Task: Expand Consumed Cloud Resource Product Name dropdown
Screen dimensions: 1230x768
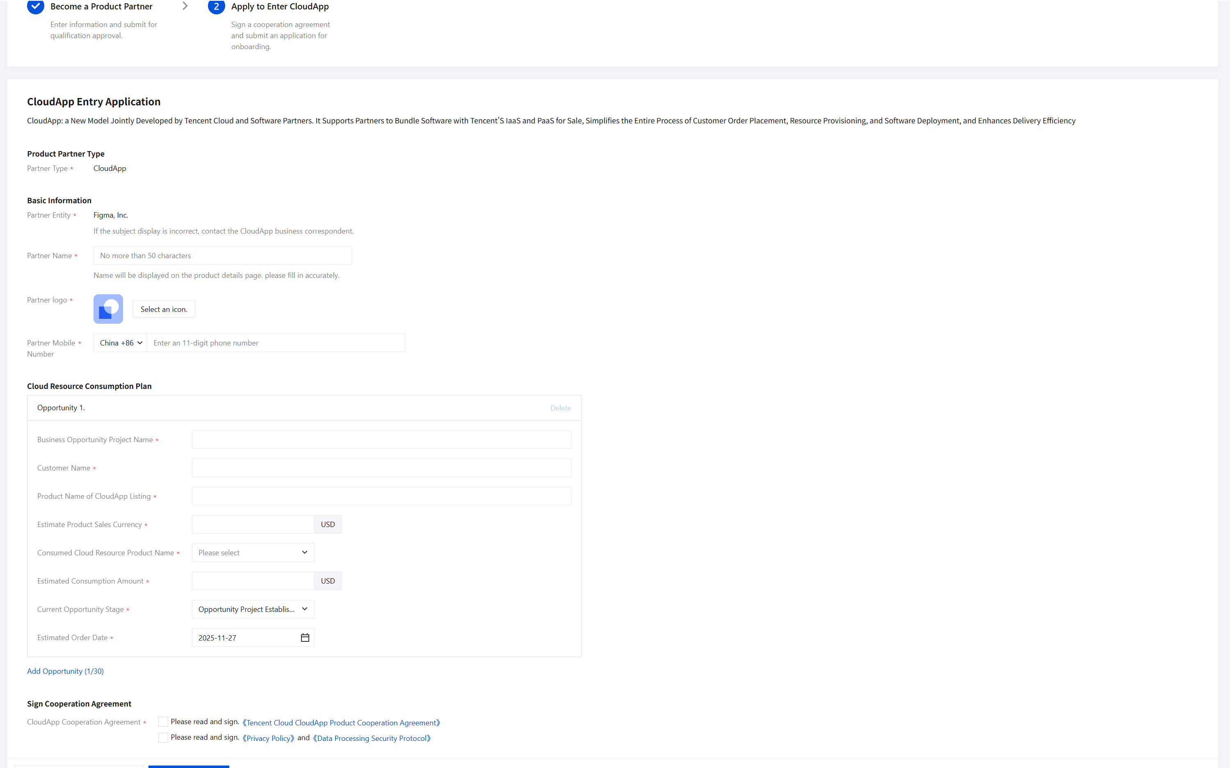Action: (253, 552)
